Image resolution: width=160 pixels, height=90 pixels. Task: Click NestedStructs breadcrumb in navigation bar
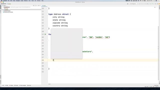tap(3, 4)
